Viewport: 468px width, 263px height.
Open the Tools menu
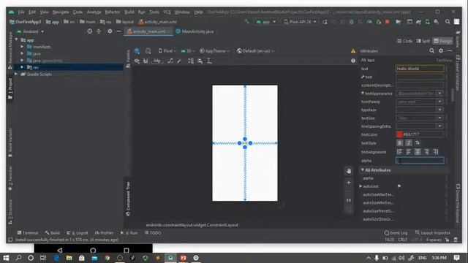154,12
